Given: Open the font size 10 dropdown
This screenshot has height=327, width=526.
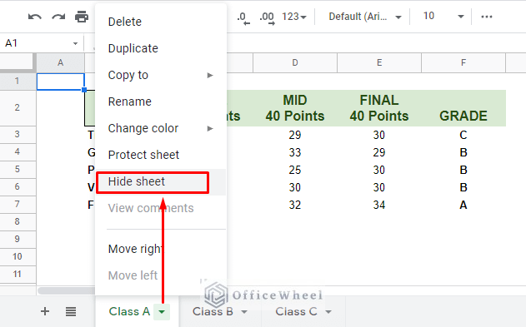Looking at the screenshot, I should point(443,16).
